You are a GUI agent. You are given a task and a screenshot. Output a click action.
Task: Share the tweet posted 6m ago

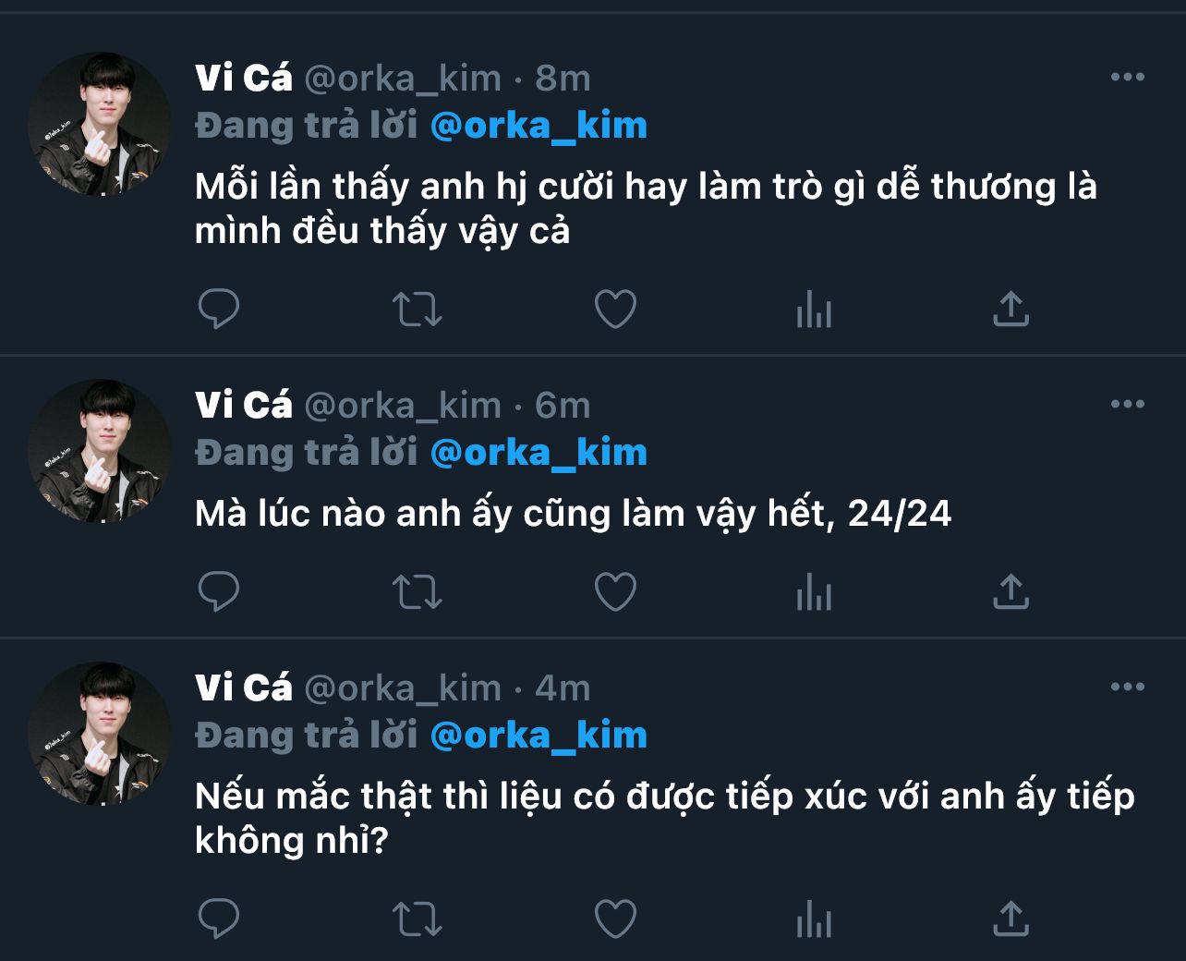1011,592
